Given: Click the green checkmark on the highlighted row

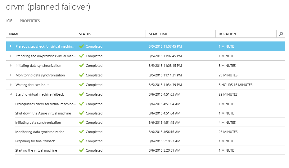Looking at the screenshot, I should tap(82, 46).
